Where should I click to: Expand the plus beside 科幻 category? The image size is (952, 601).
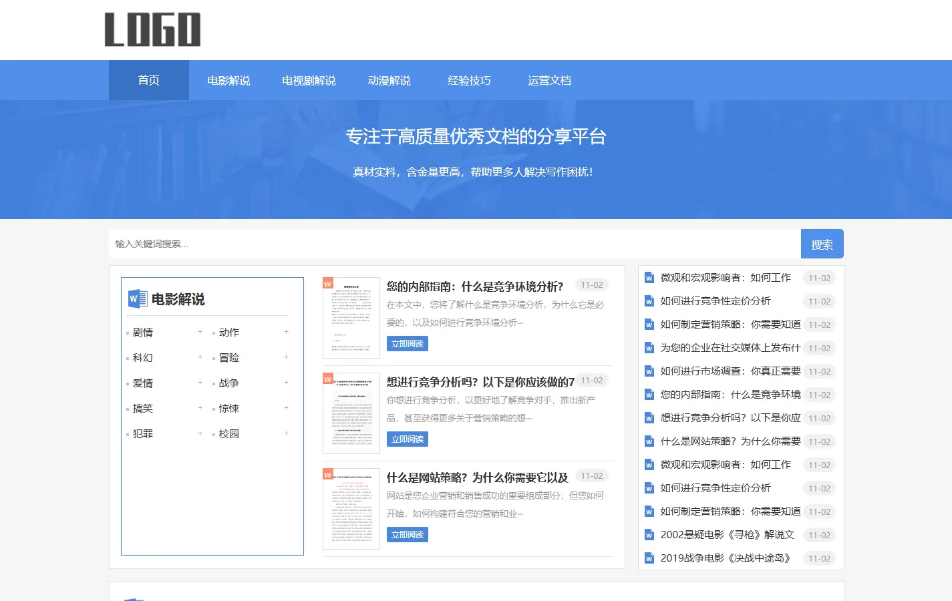point(200,357)
